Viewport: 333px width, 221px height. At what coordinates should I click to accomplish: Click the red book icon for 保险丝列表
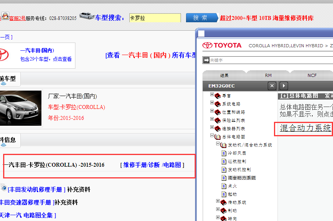coord(218,121)
